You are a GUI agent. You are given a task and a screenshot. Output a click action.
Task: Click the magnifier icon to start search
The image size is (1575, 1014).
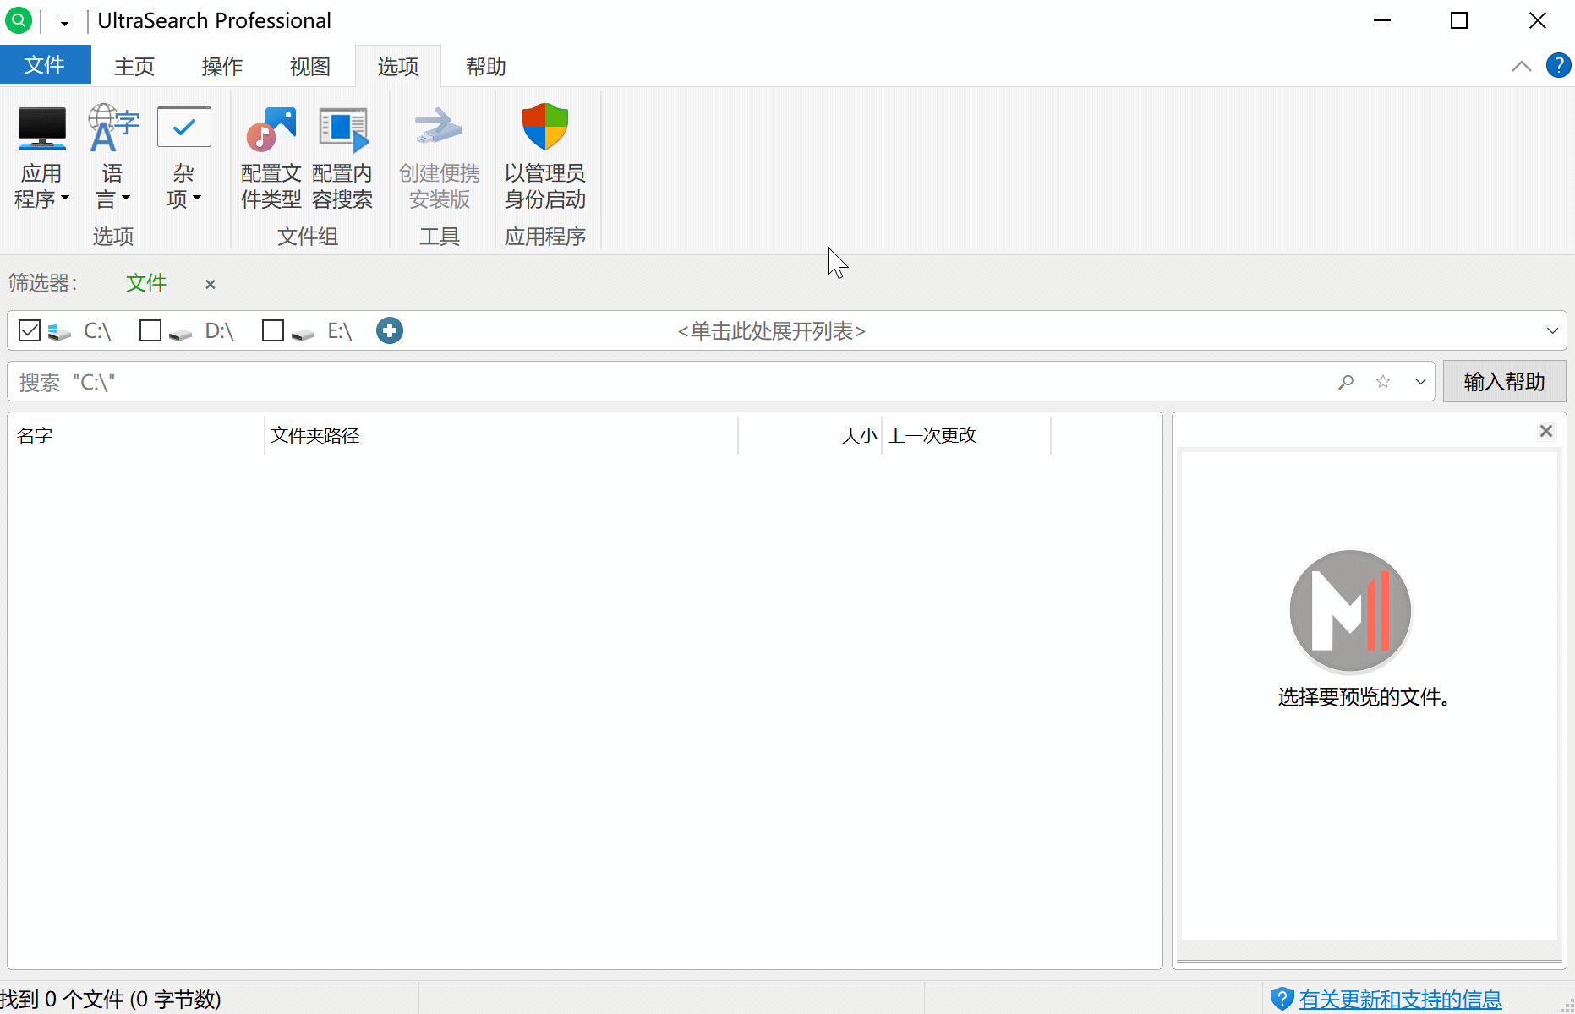point(1346,381)
